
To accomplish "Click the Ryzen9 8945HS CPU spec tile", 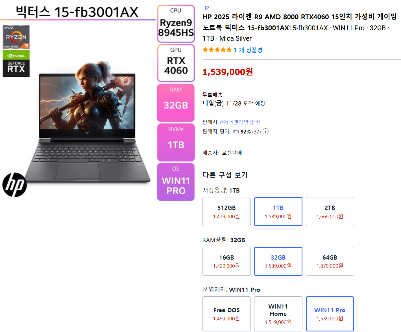I will pyautogui.click(x=176, y=24).
